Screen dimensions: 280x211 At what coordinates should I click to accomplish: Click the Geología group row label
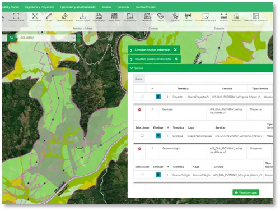[167, 109]
